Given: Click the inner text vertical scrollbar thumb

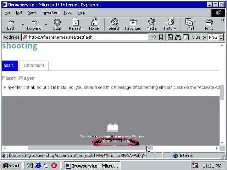Looking at the screenshot, I should (x=222, y=92).
